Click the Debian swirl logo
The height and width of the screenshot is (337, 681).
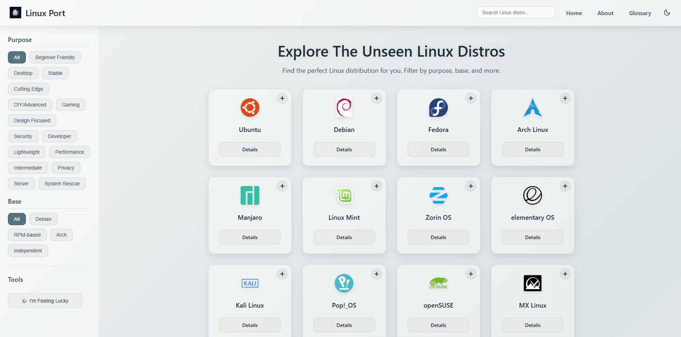pyautogui.click(x=344, y=108)
